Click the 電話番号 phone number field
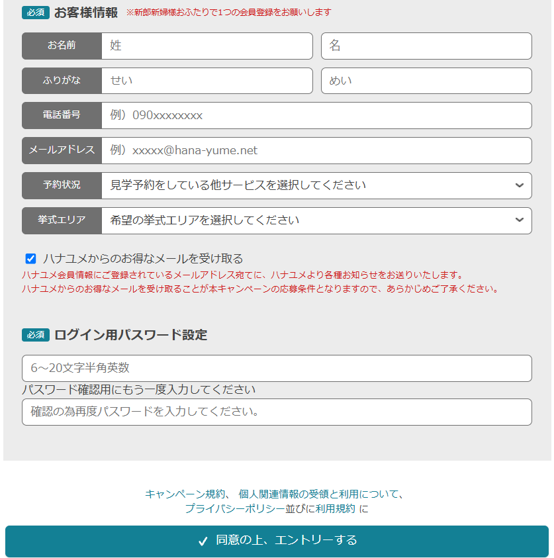The width and height of the screenshot is (554, 558). [x=316, y=116]
